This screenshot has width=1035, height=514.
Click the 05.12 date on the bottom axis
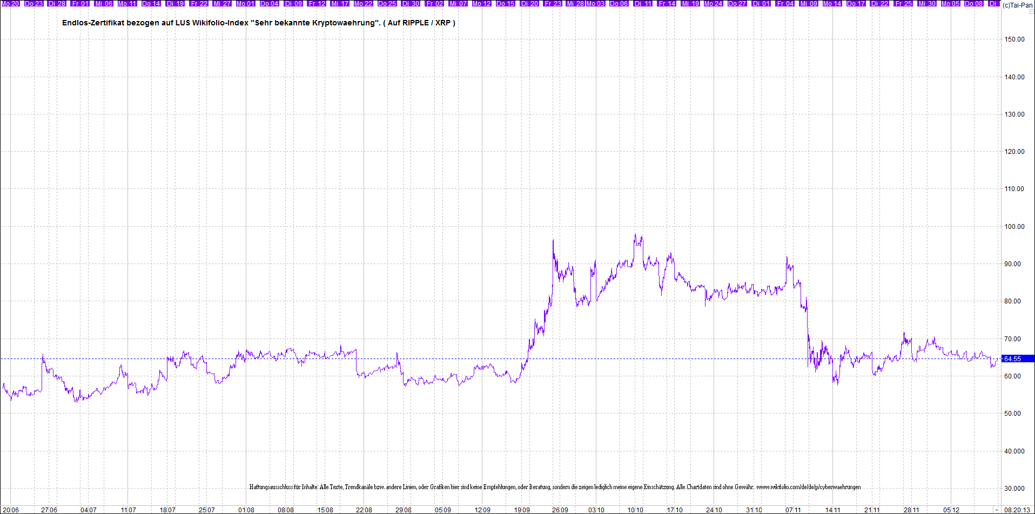(951, 510)
